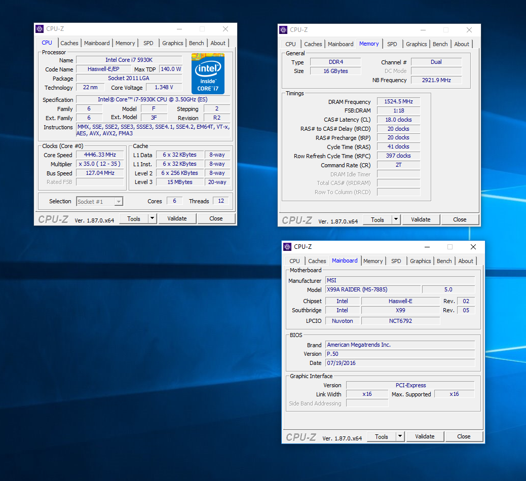Click Tools button in the Mainboard window
526x481 pixels.
(382, 437)
